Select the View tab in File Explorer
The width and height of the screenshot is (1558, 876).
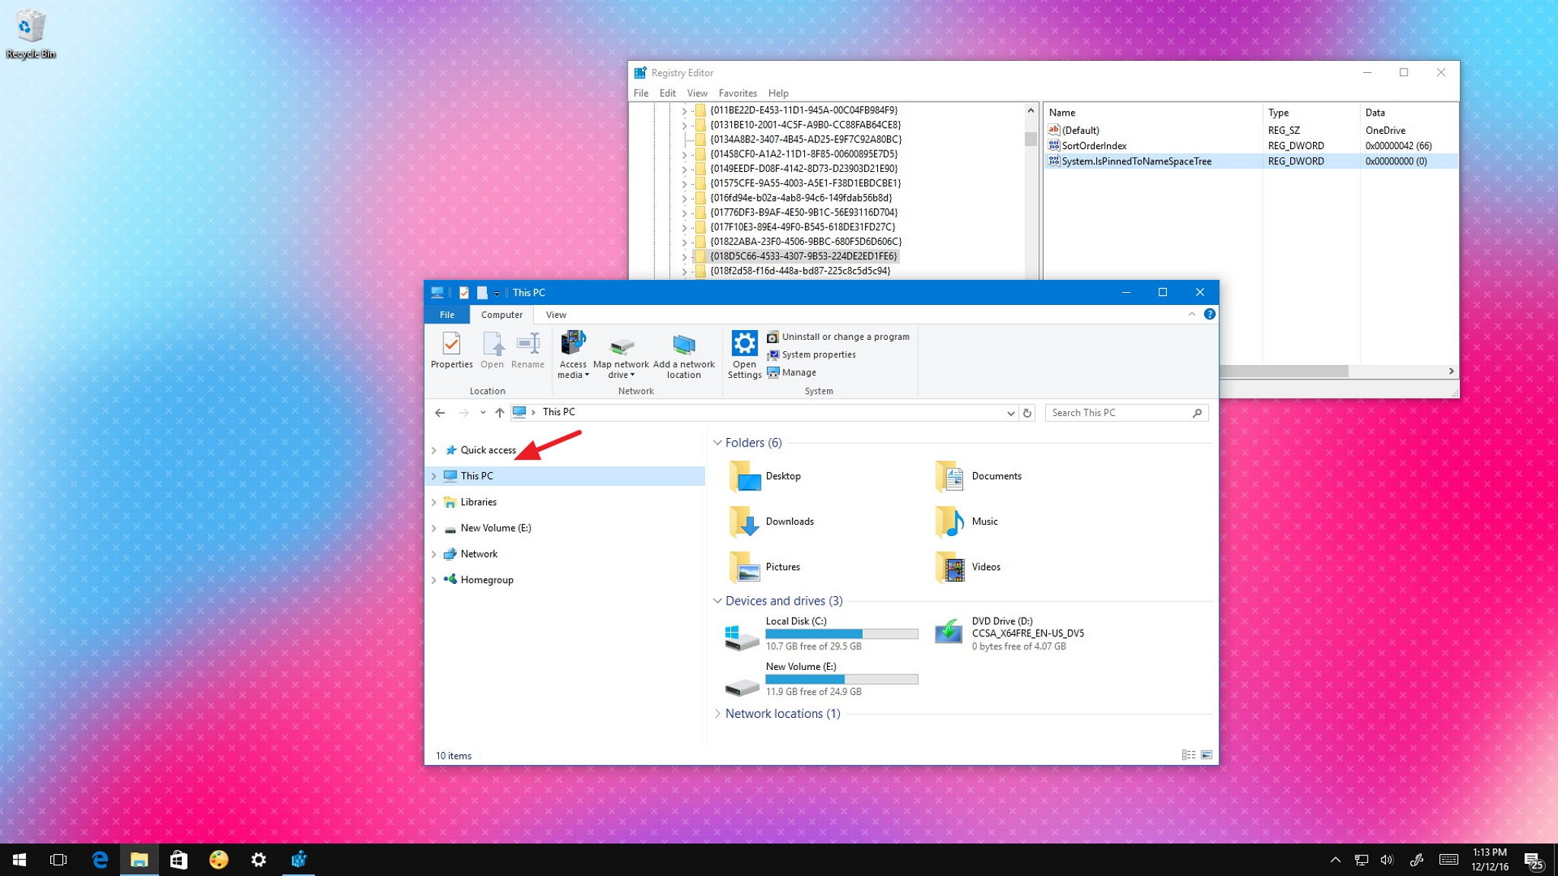555,315
